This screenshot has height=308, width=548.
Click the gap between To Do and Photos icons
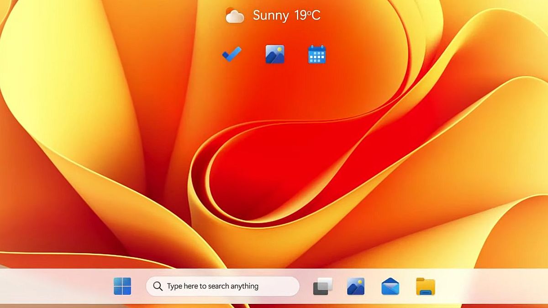[253, 54]
